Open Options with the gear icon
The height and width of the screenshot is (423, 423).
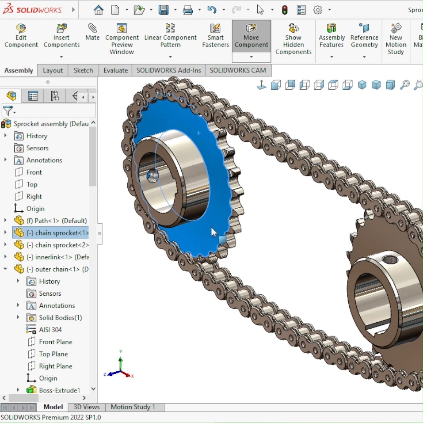click(318, 10)
